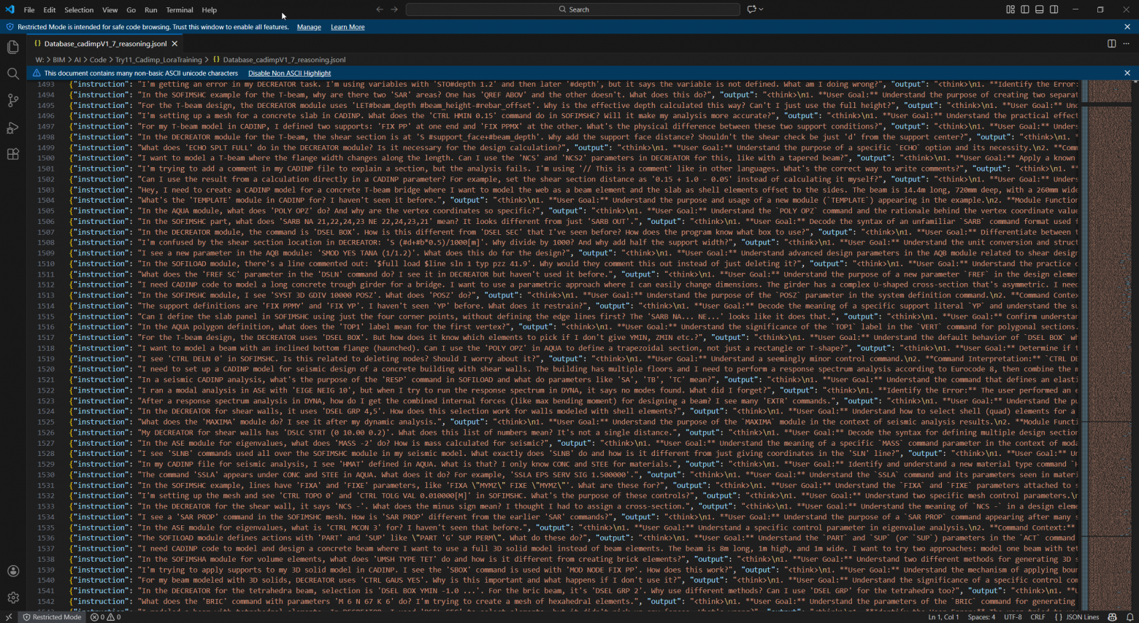
Task: Close the Database_cadimpV1_7_reasoning.jsonl tab
Action: pos(175,44)
